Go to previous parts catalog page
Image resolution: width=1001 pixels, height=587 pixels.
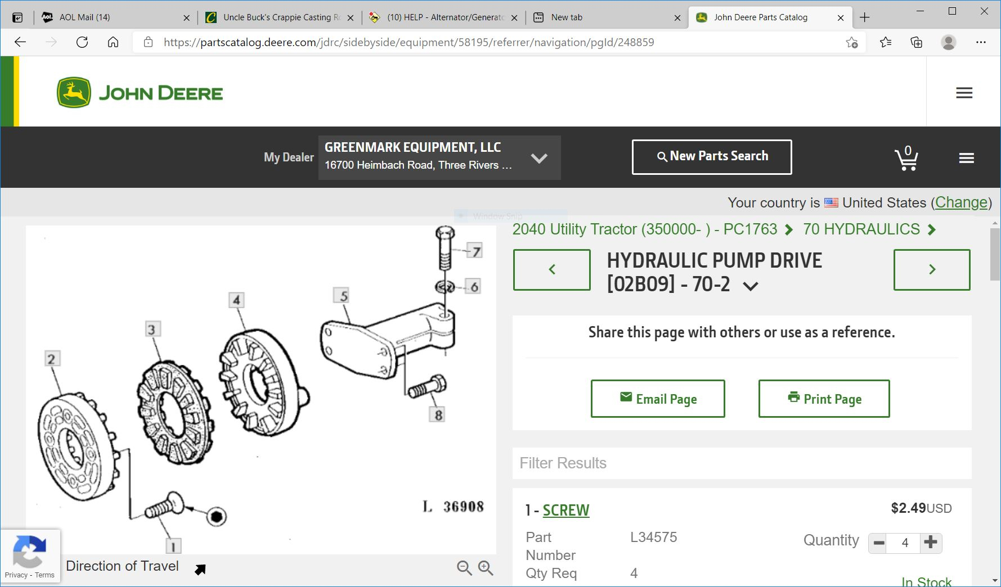[551, 270]
